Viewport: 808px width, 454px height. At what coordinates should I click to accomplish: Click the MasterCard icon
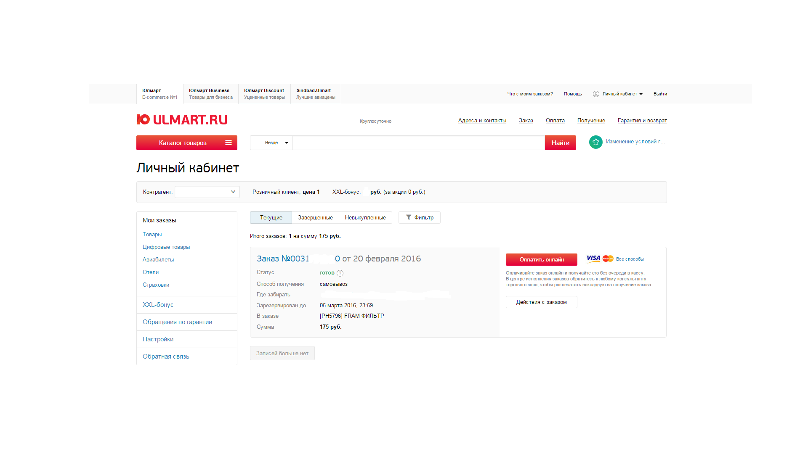click(608, 259)
